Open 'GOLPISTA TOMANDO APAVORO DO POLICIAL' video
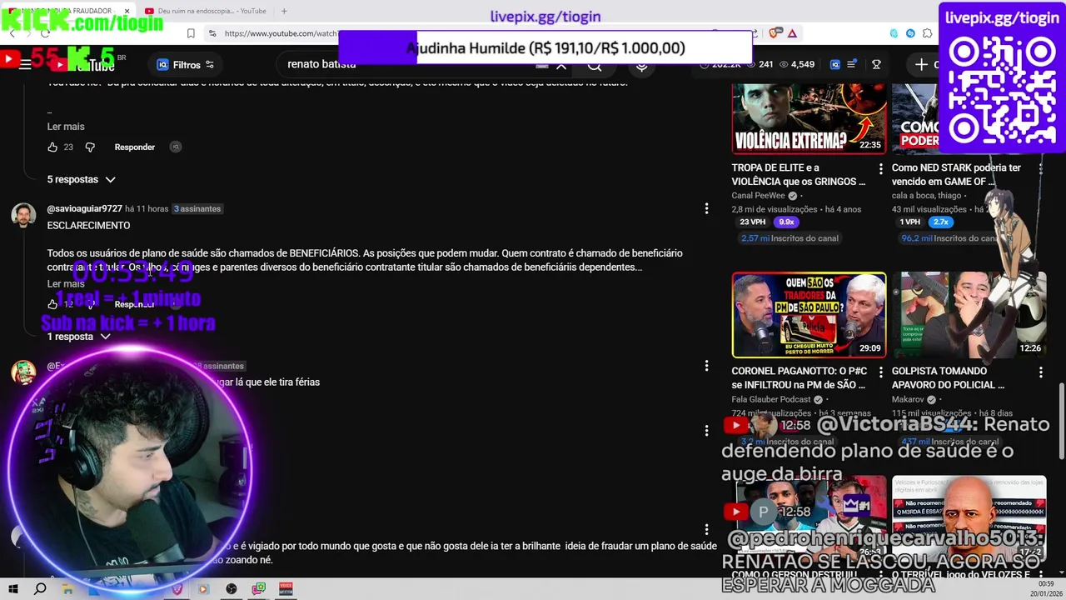Screen dimensions: 1066x600 click(x=948, y=377)
